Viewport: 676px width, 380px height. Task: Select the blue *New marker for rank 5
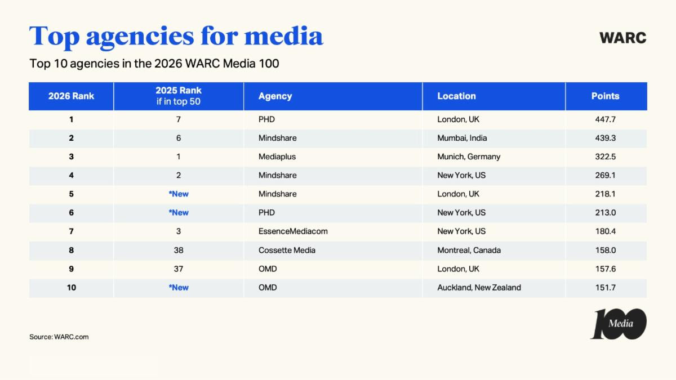tap(178, 194)
